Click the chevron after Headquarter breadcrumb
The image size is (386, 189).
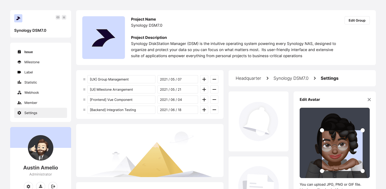point(267,78)
